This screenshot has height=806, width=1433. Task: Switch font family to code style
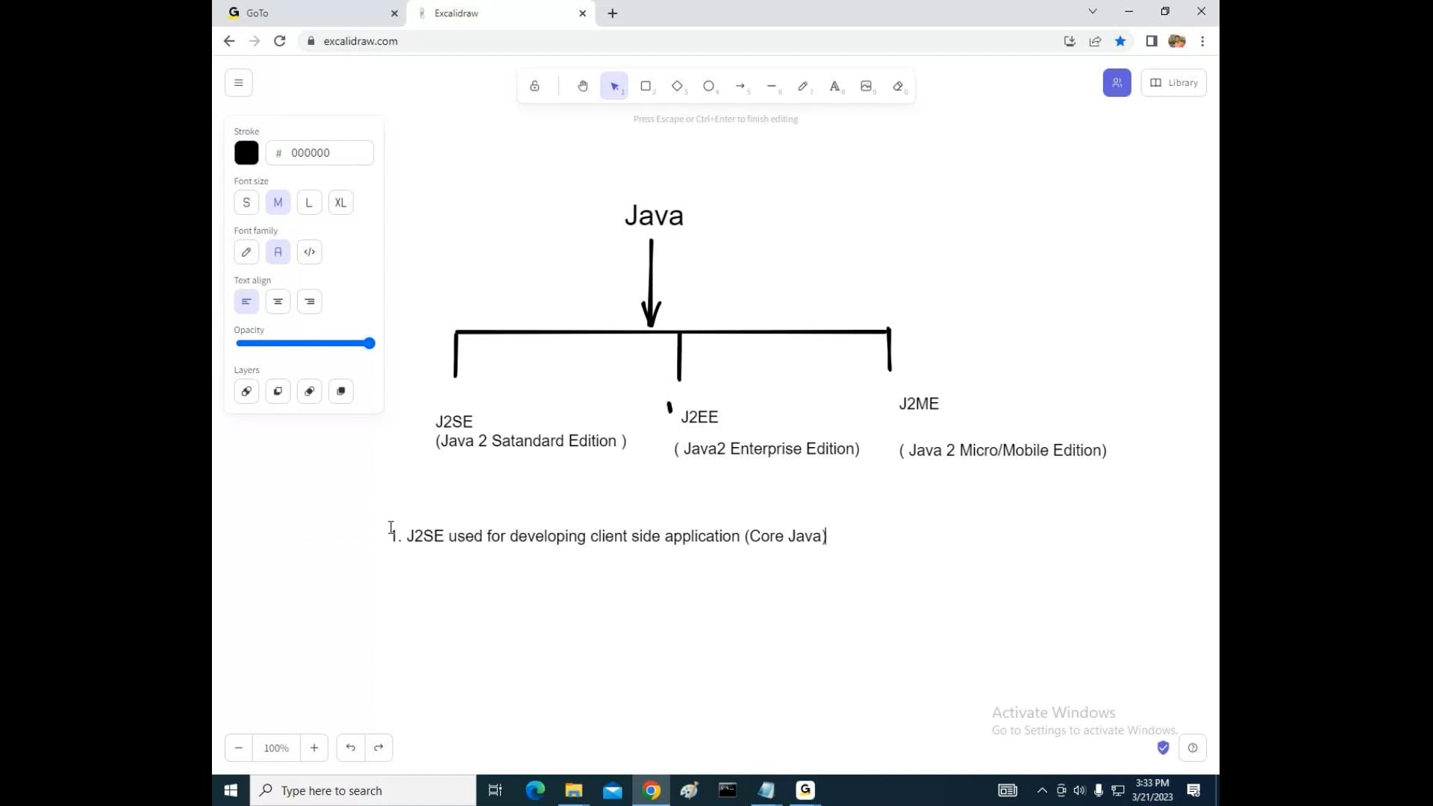[x=309, y=252]
